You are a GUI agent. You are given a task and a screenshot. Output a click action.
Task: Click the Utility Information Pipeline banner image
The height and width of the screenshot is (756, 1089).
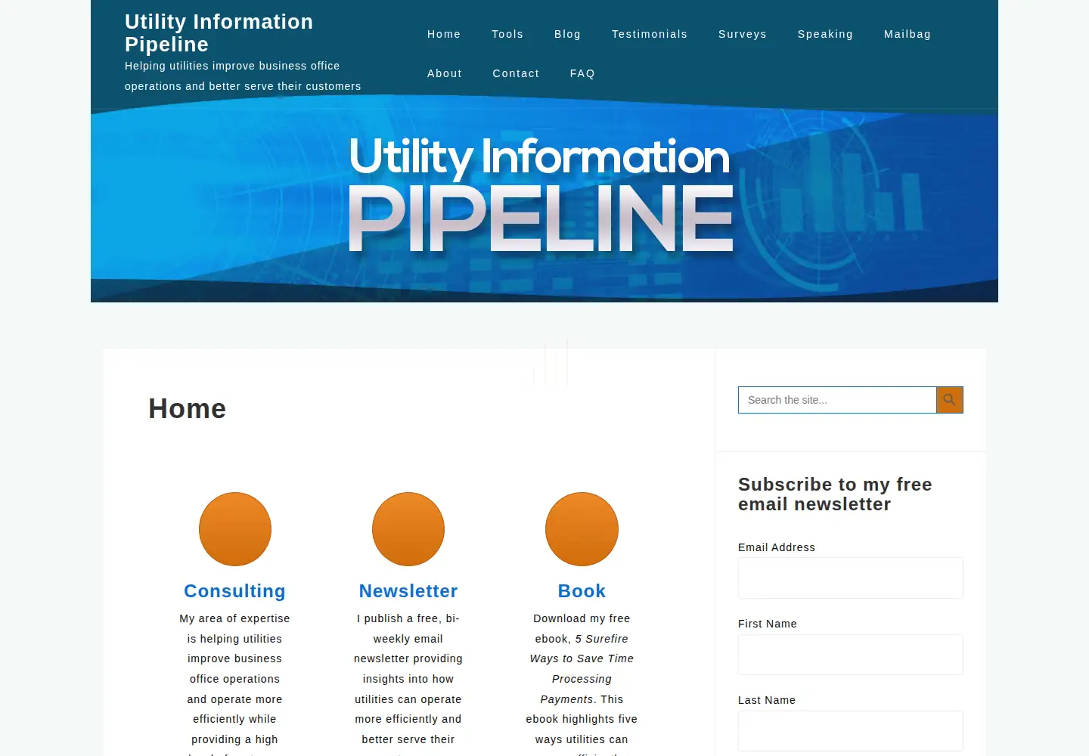click(x=544, y=198)
